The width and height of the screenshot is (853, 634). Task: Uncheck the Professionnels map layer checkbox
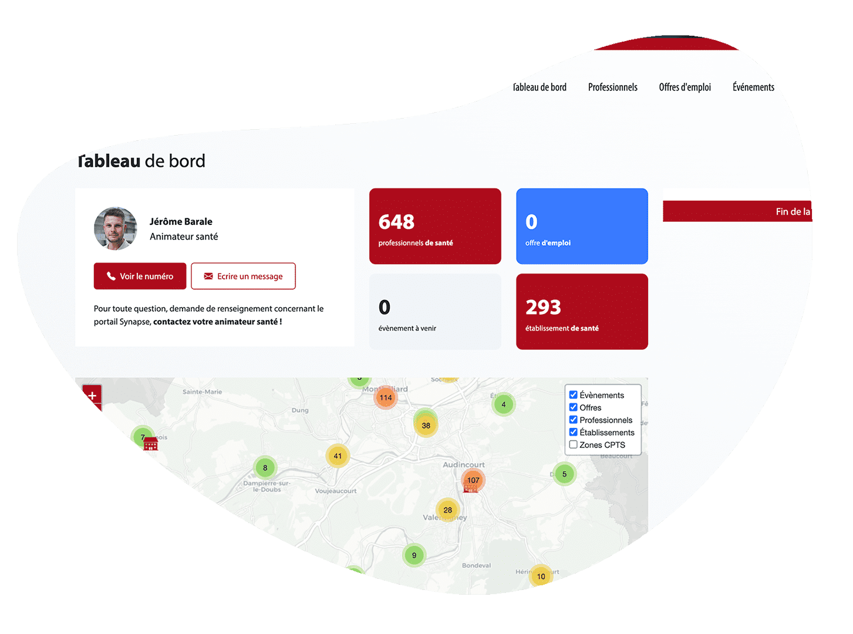pos(574,419)
